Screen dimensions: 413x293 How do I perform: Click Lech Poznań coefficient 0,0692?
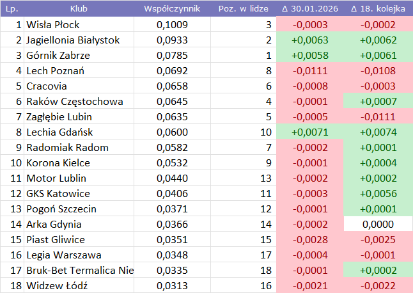pos(172,71)
